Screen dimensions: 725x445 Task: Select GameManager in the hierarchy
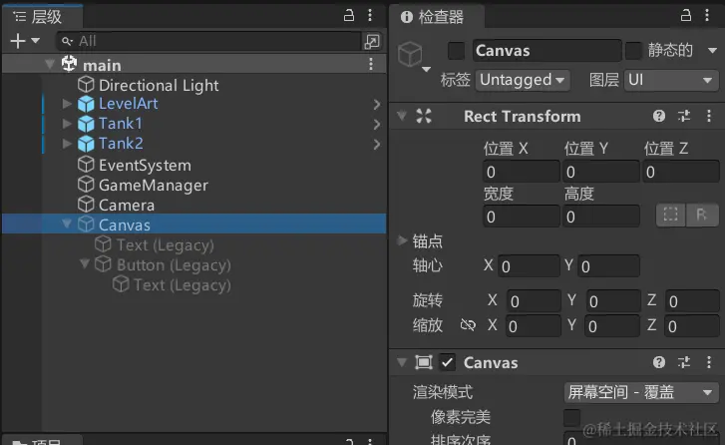[153, 185]
